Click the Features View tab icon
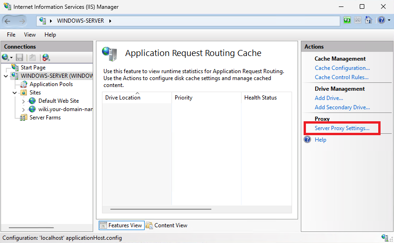 coord(103,225)
